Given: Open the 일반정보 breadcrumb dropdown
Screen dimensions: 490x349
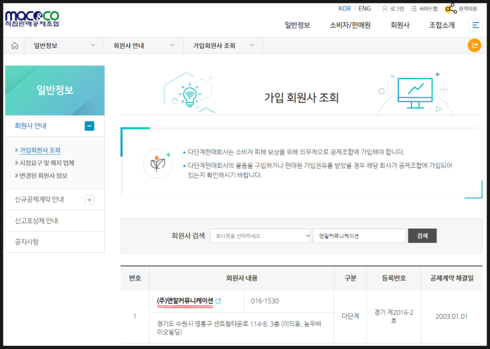Looking at the screenshot, I should pyautogui.click(x=64, y=45).
